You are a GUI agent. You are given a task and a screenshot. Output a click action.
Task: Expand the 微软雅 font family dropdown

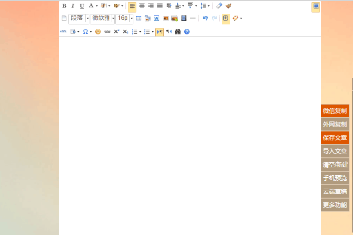[113, 18]
